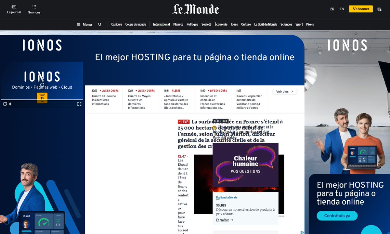Open the Société menu item
The height and width of the screenshot is (234, 390).
pyautogui.click(x=206, y=24)
